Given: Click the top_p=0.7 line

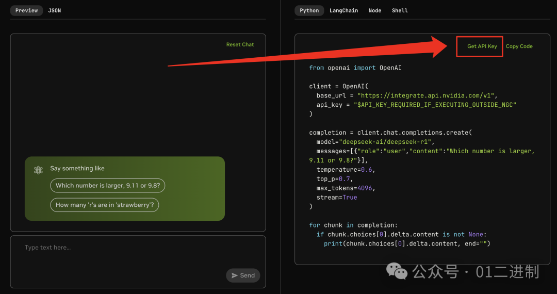Looking at the screenshot, I should point(335,178).
